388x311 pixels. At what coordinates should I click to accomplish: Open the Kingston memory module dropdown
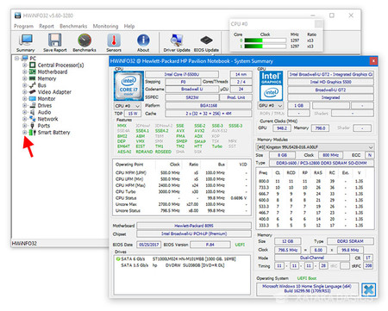click(x=316, y=147)
